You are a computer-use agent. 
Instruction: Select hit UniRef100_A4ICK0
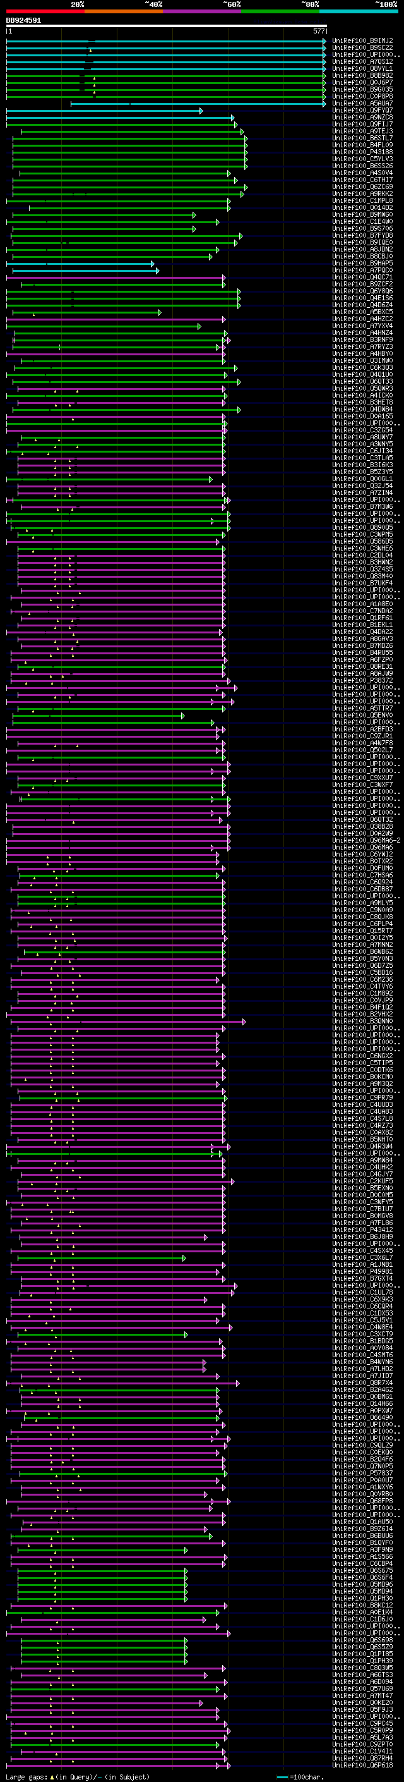(362, 395)
